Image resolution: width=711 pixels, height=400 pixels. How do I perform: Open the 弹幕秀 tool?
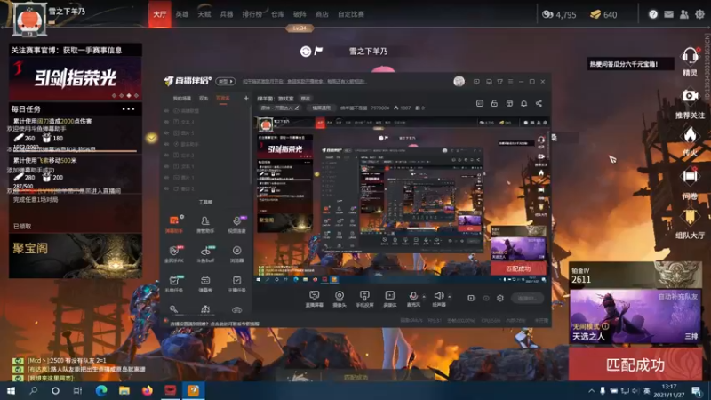coord(205,284)
